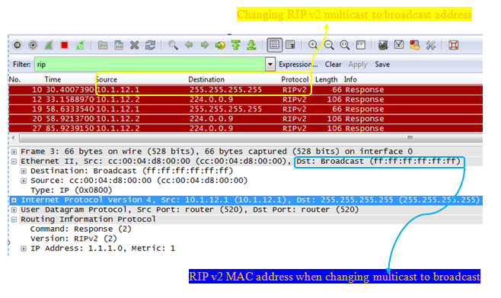Open coloring rules editor
Screen dimensions: 501x298
click(415, 45)
